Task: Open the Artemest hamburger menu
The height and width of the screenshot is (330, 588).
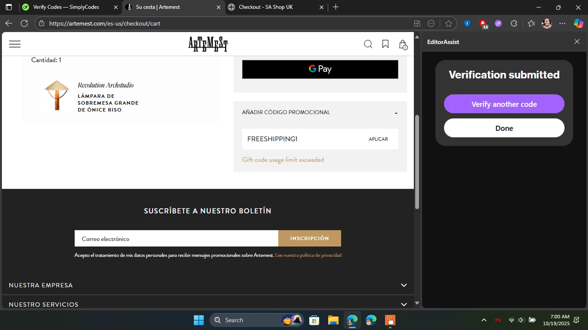Action: pyautogui.click(x=15, y=44)
